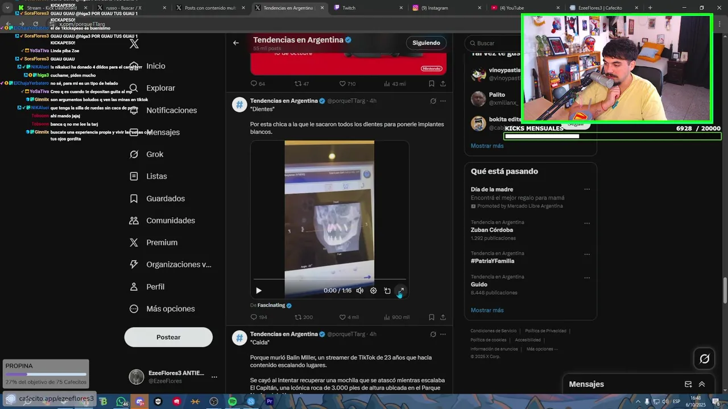Open options for Día de la madre

point(587,190)
